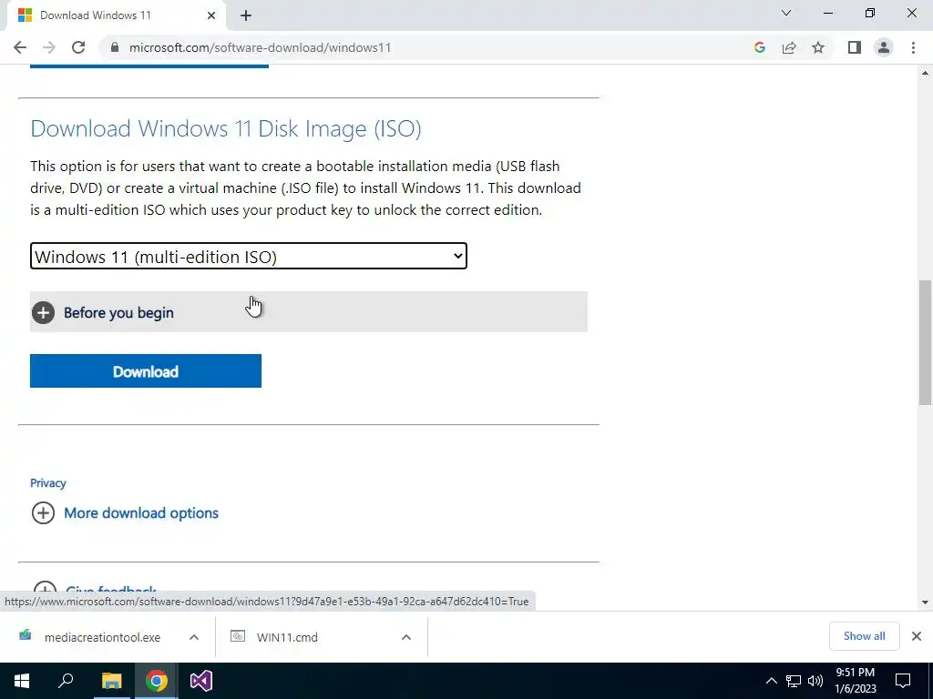Open Windows Start menu
933x699 pixels.
[x=22, y=681]
